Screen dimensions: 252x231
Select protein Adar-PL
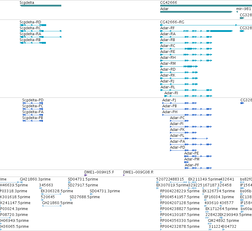click(189, 139)
